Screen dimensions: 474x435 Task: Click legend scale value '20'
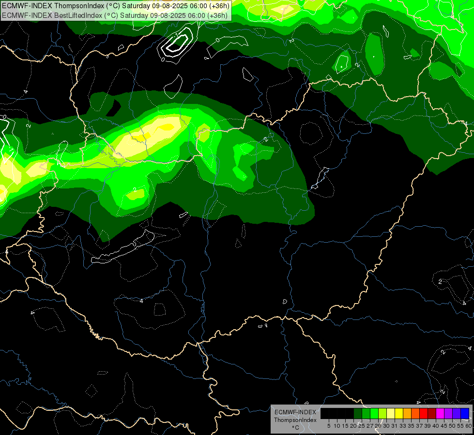pyautogui.click(x=353, y=426)
